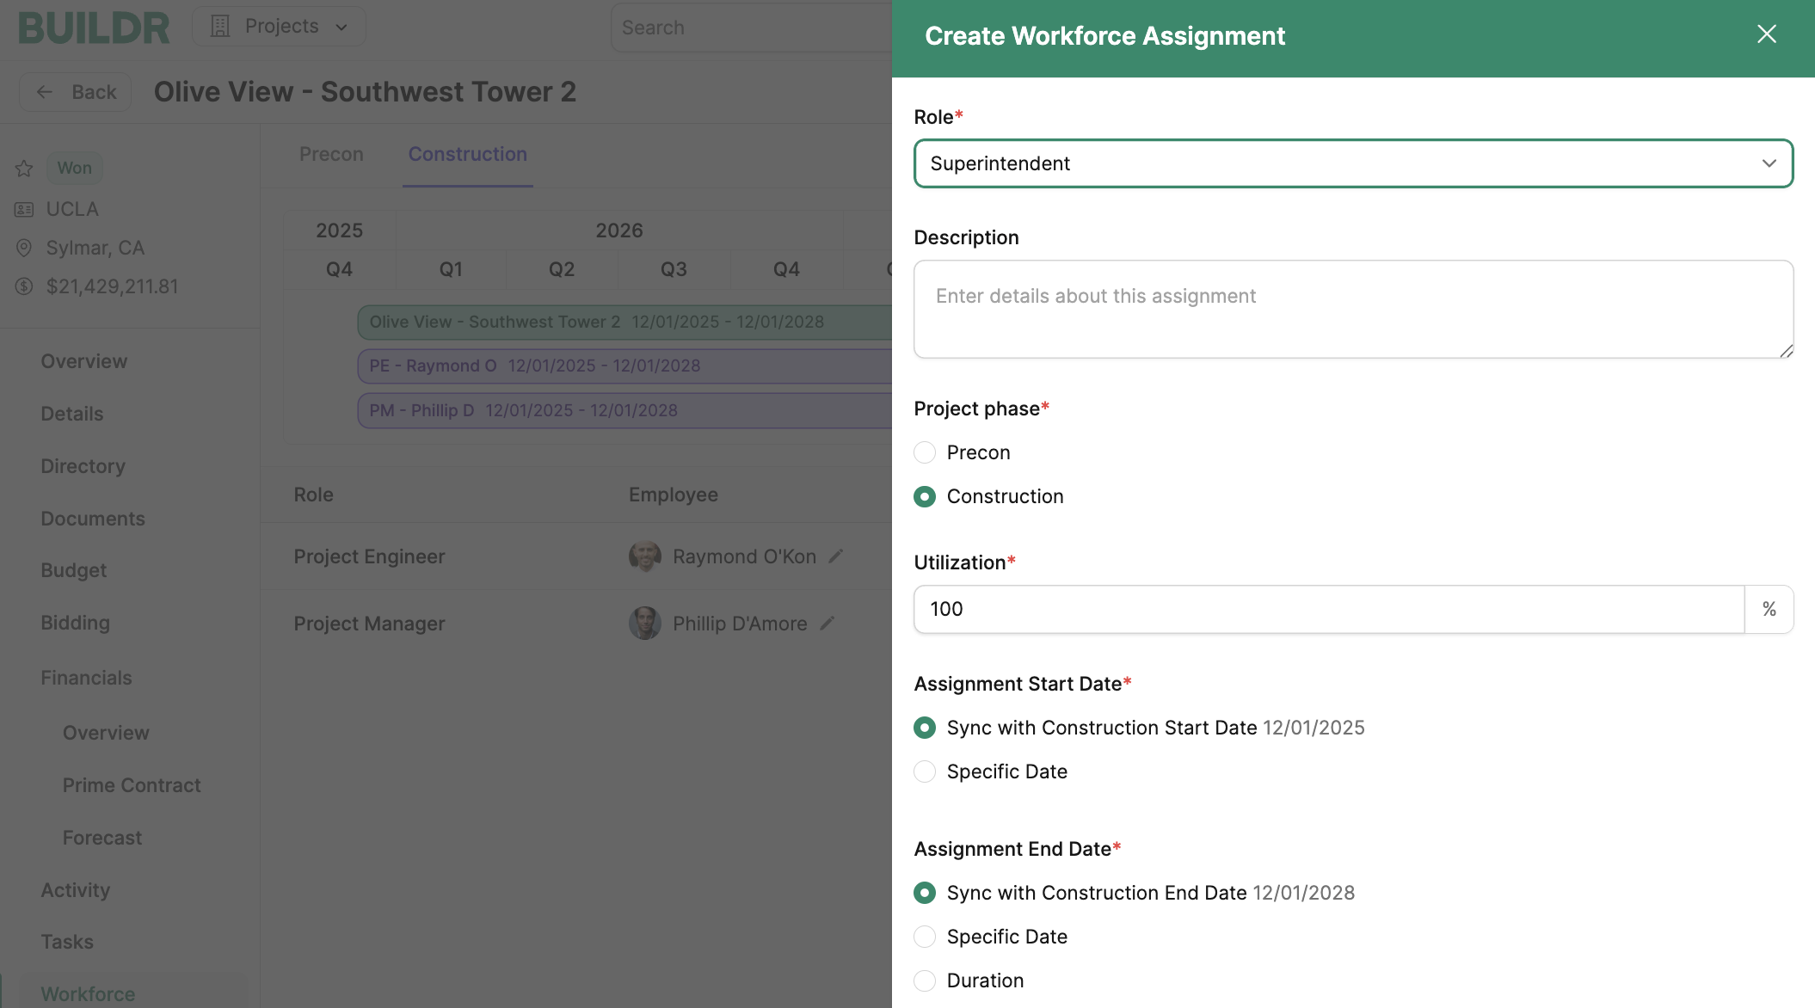Click the Won status badge
The width and height of the screenshot is (1815, 1008).
pyautogui.click(x=74, y=168)
